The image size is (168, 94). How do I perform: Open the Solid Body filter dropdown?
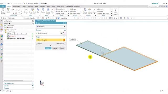[x=15, y=18]
